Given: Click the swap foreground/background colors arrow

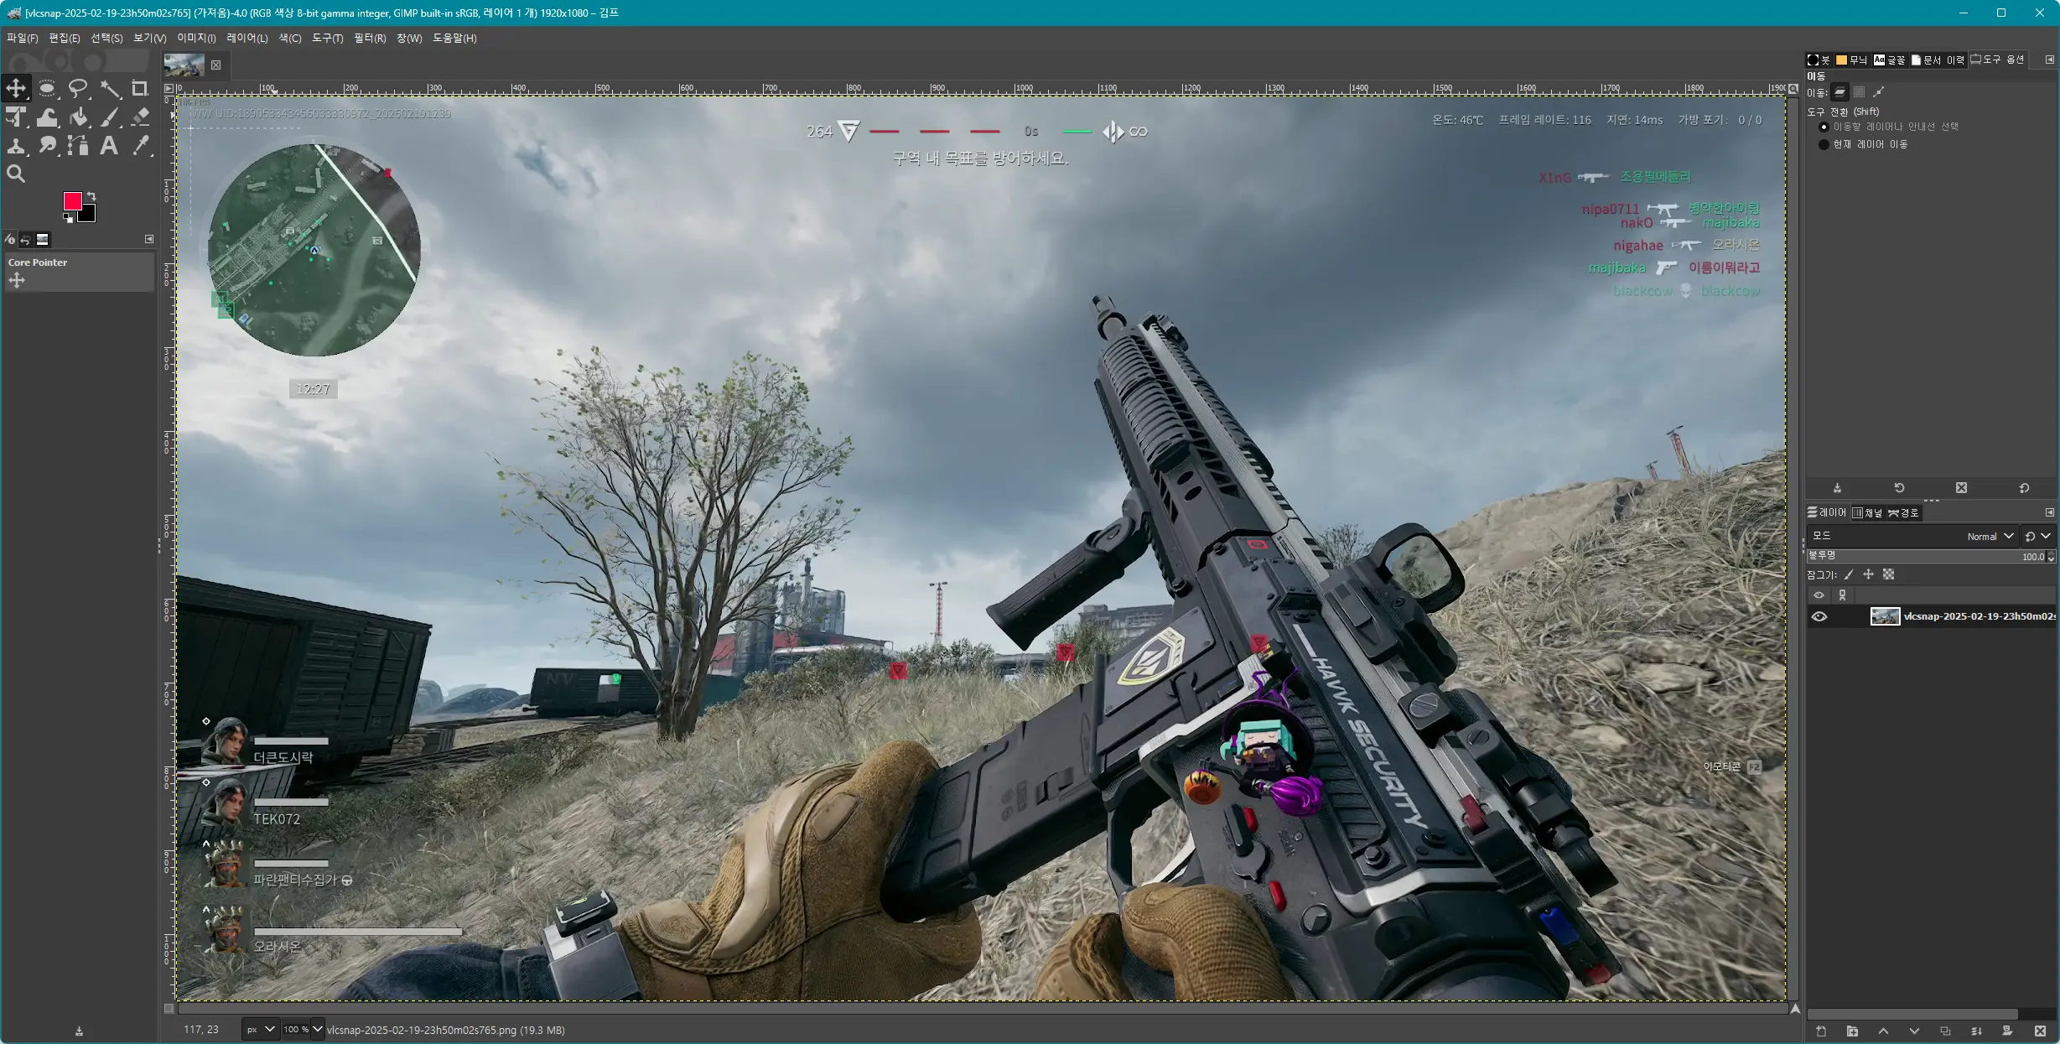Looking at the screenshot, I should click(91, 196).
